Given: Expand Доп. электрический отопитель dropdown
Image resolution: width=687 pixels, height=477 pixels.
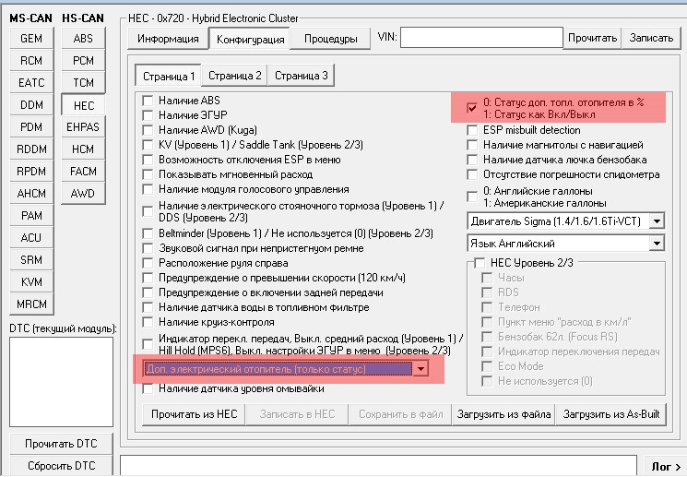Looking at the screenshot, I should tap(420, 369).
